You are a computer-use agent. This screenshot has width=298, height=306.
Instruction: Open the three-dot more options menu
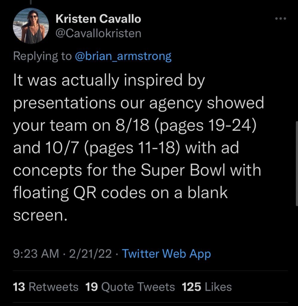pos(281,19)
